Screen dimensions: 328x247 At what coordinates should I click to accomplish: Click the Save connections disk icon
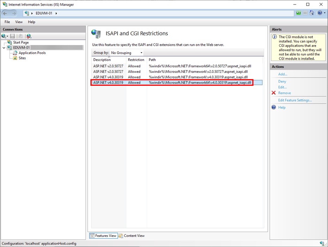pyautogui.click(x=13, y=36)
